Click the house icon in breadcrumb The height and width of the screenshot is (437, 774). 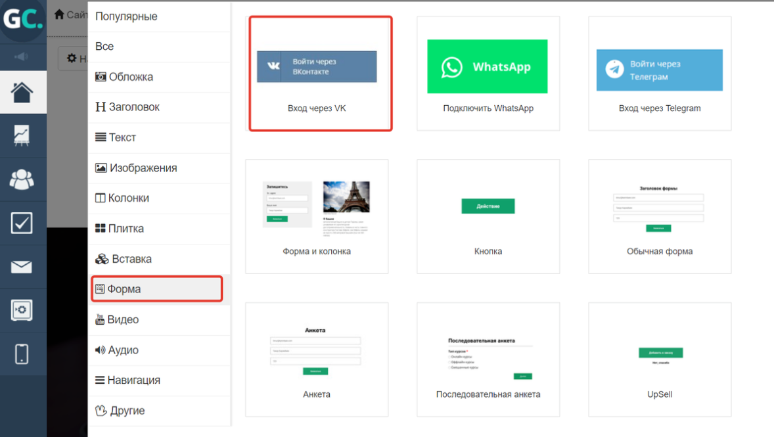(x=59, y=14)
